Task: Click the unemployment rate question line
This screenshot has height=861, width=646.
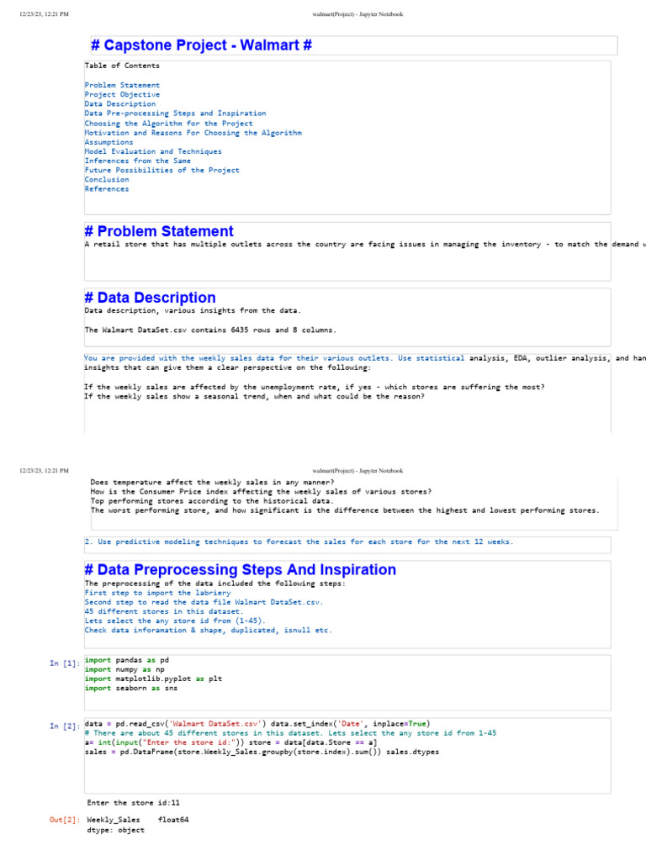Action: [x=315, y=387]
